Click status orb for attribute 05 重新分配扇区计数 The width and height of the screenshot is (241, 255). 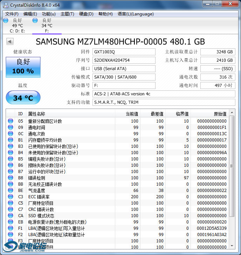click(x=11, y=121)
